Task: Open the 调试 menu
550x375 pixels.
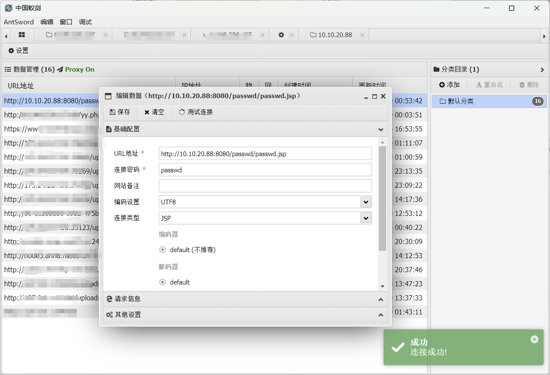Action: click(85, 22)
